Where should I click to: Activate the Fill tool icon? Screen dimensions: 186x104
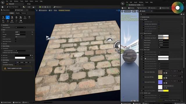point(16,17)
